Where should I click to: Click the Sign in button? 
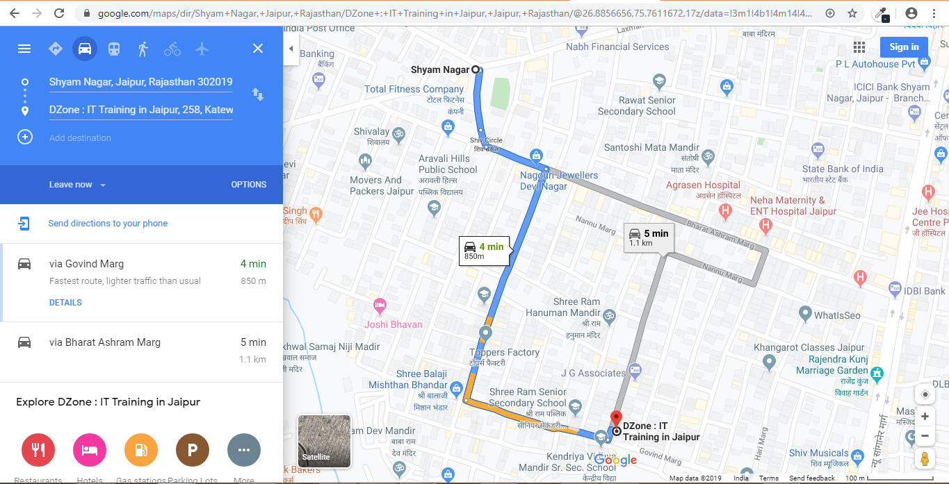904,47
